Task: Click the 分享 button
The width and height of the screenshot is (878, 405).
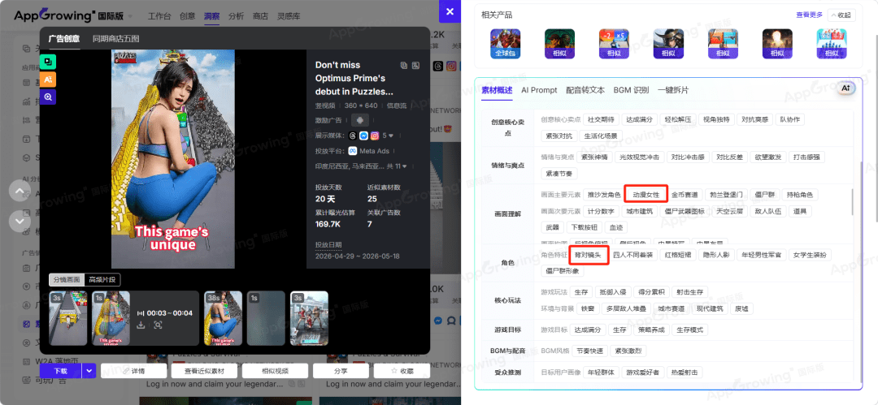Action: pos(341,370)
